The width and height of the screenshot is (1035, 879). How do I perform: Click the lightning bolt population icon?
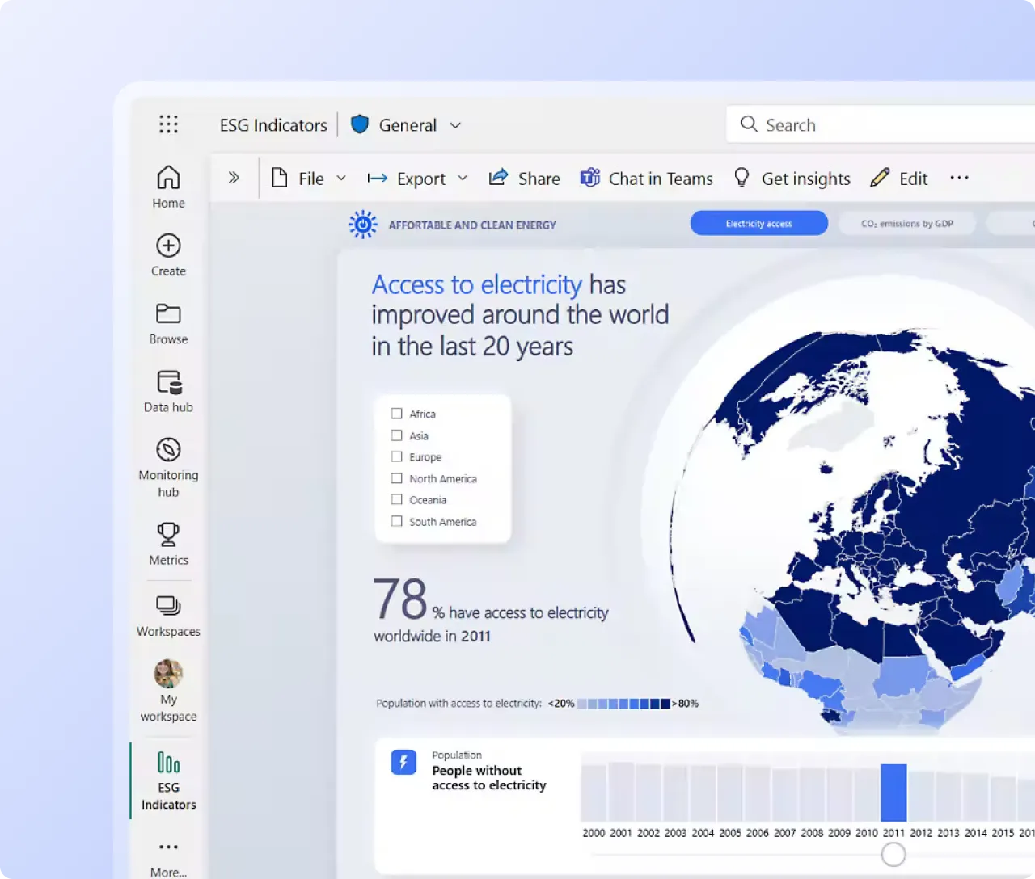tap(403, 762)
